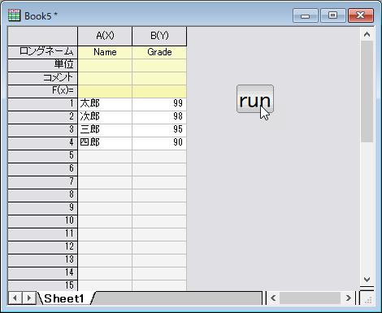Screen dimensions: 382x313
Task: Select the Name long name cell
Action: [105, 52]
